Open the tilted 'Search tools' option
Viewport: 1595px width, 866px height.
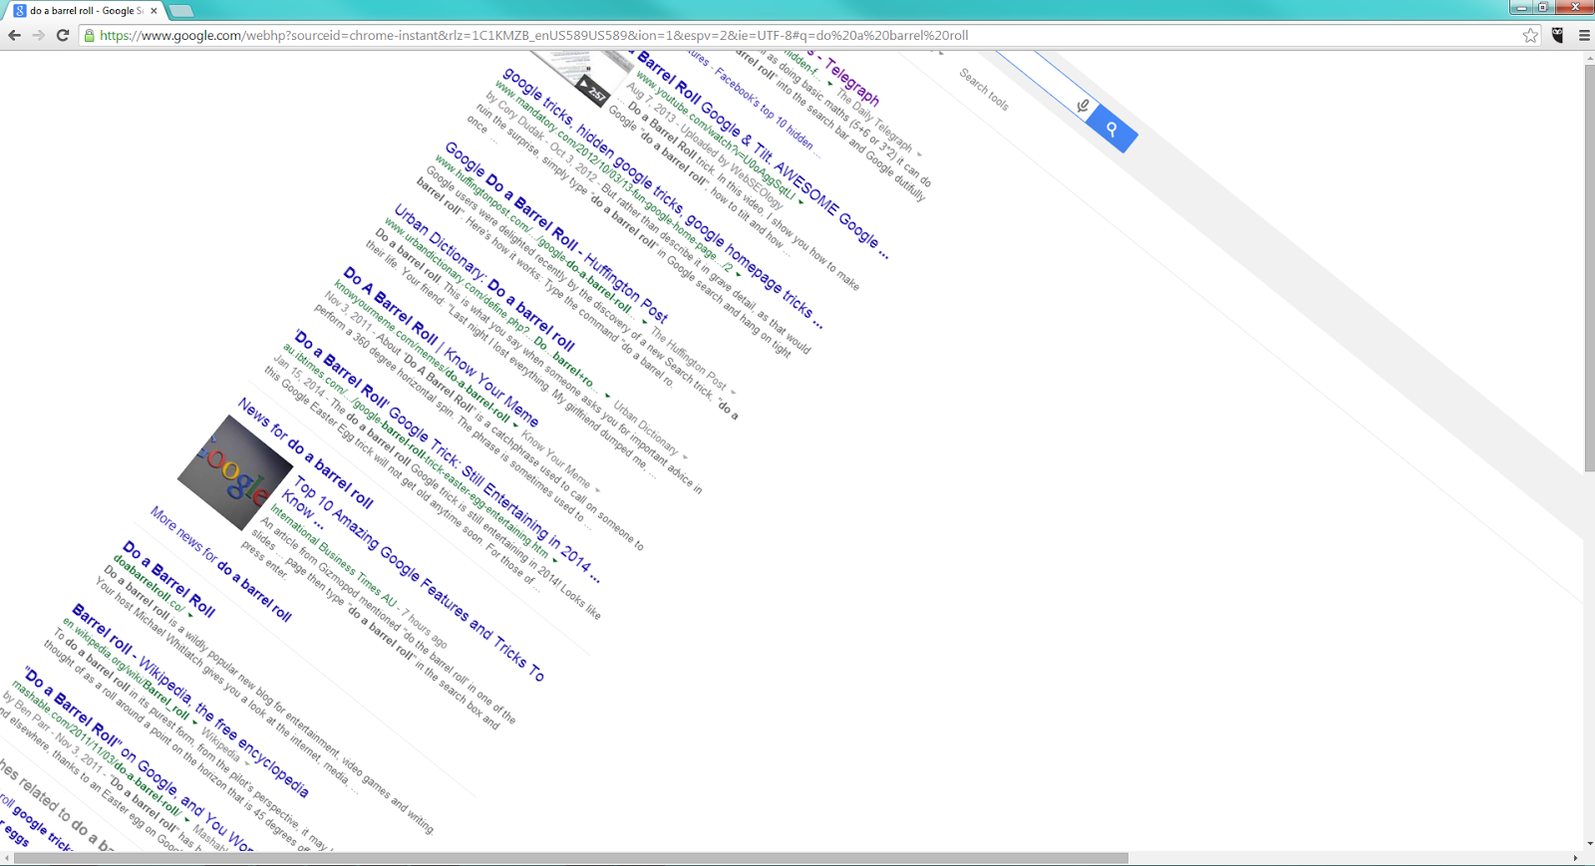pos(984,89)
